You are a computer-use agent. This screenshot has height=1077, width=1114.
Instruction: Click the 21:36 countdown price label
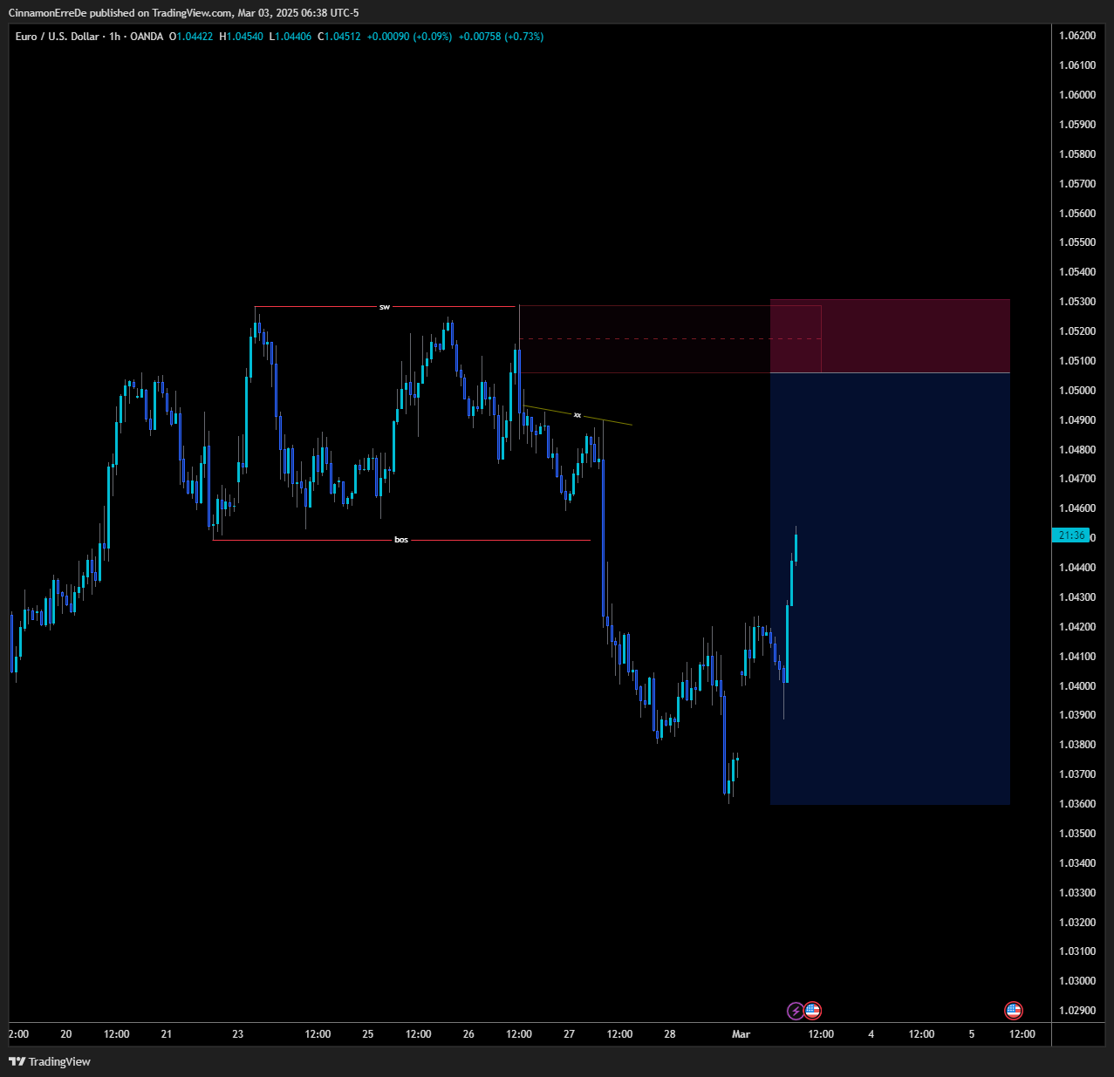(1071, 535)
